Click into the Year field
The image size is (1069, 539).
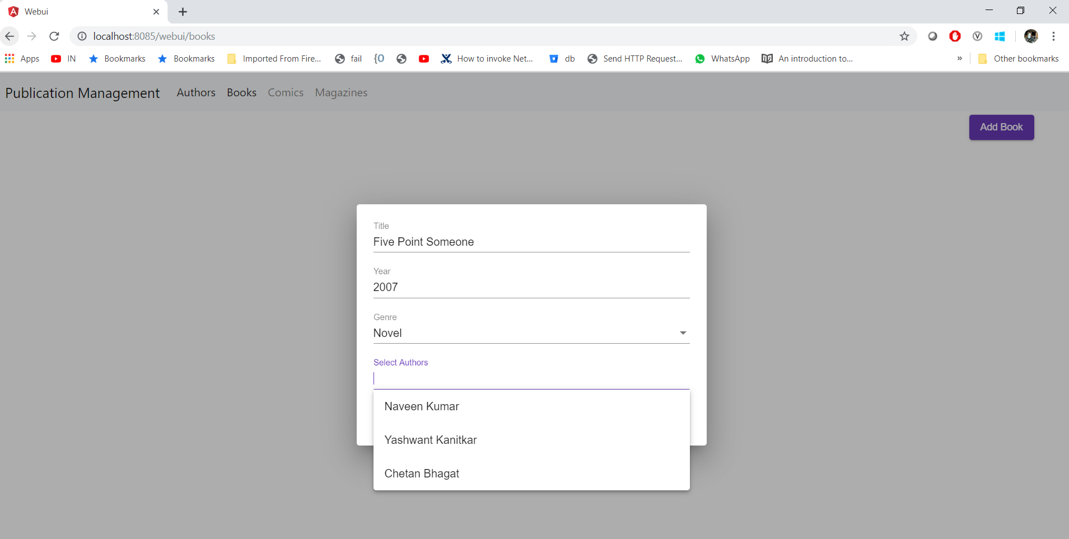tap(531, 287)
